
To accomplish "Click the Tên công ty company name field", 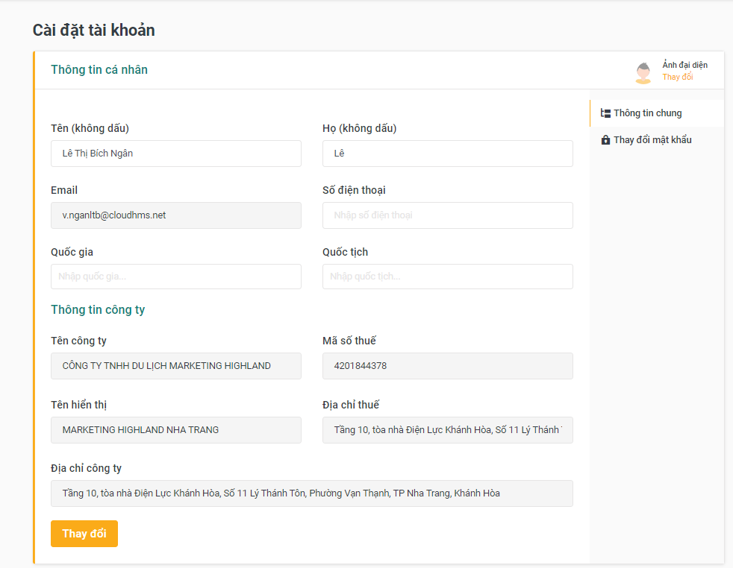I will [176, 366].
